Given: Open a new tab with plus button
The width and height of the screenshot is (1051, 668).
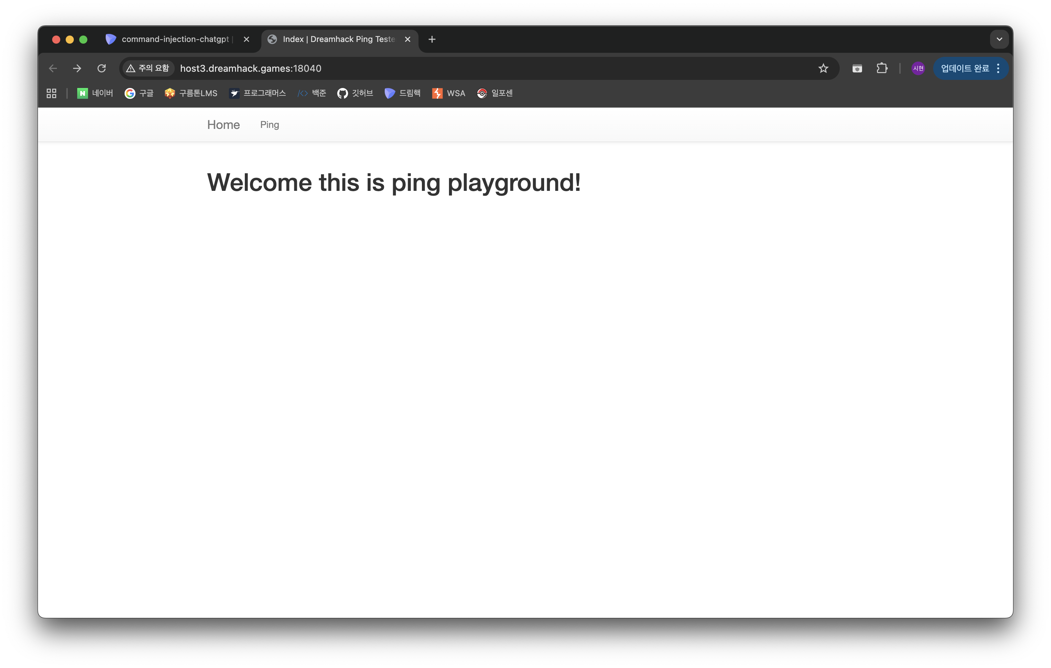Looking at the screenshot, I should [432, 39].
